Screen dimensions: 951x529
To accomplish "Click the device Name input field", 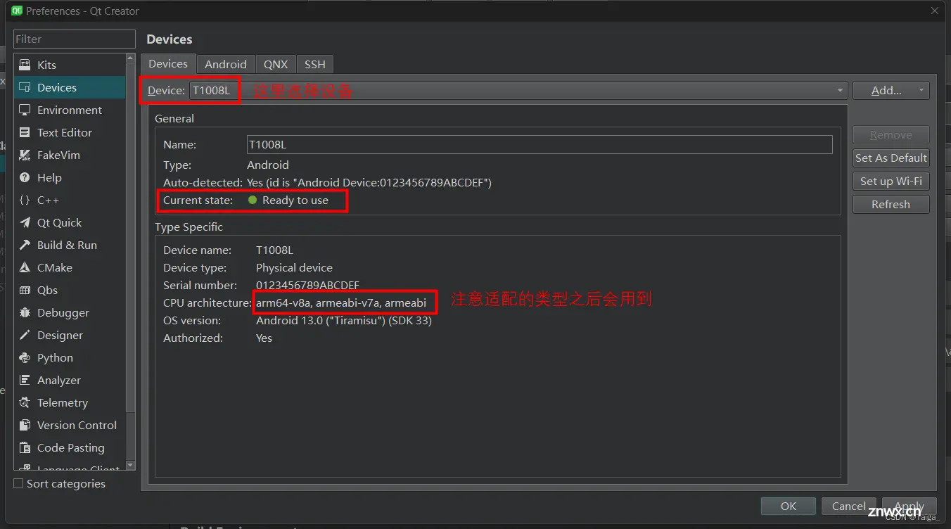I will pyautogui.click(x=540, y=144).
